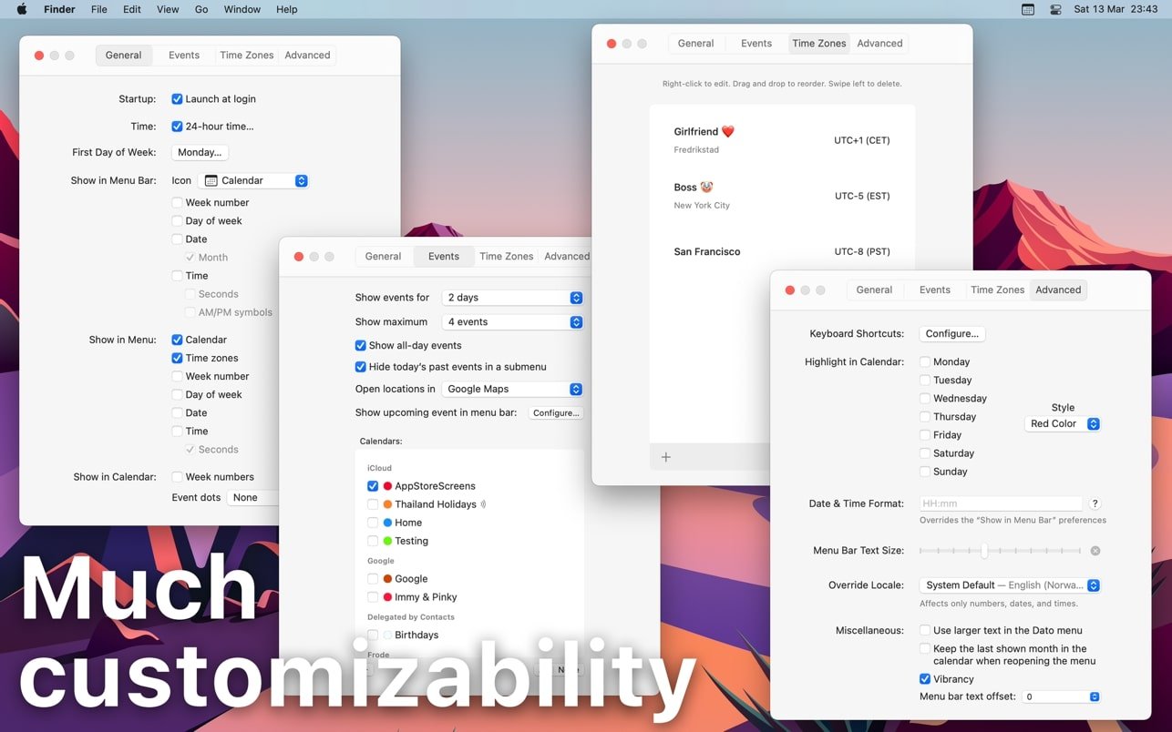Enable the Thailand Holidays calendar checkbox

(x=373, y=504)
